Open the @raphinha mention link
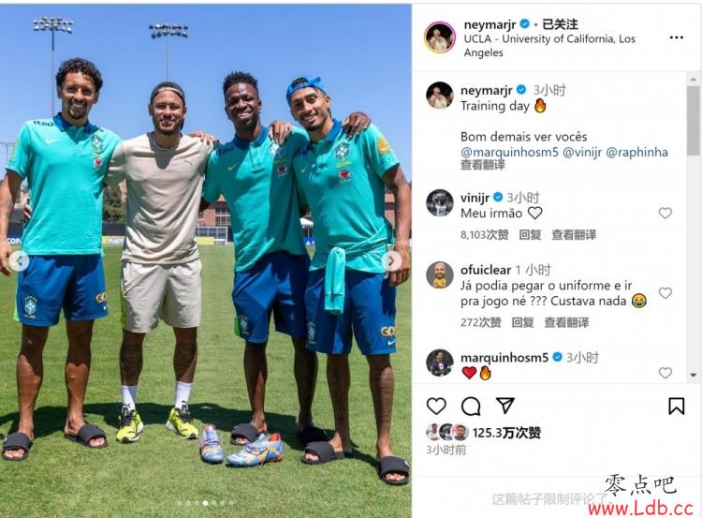The height and width of the screenshot is (518, 702). (636, 152)
